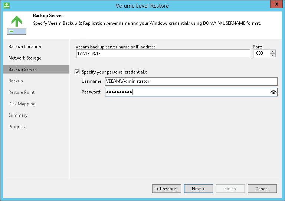The width and height of the screenshot is (285, 201).
Task: Uncheck Specify your personal credentials
Action: (x=77, y=72)
